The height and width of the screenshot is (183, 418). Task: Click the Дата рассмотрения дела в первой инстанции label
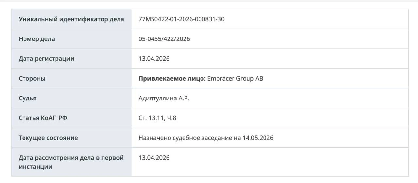pos(71,162)
